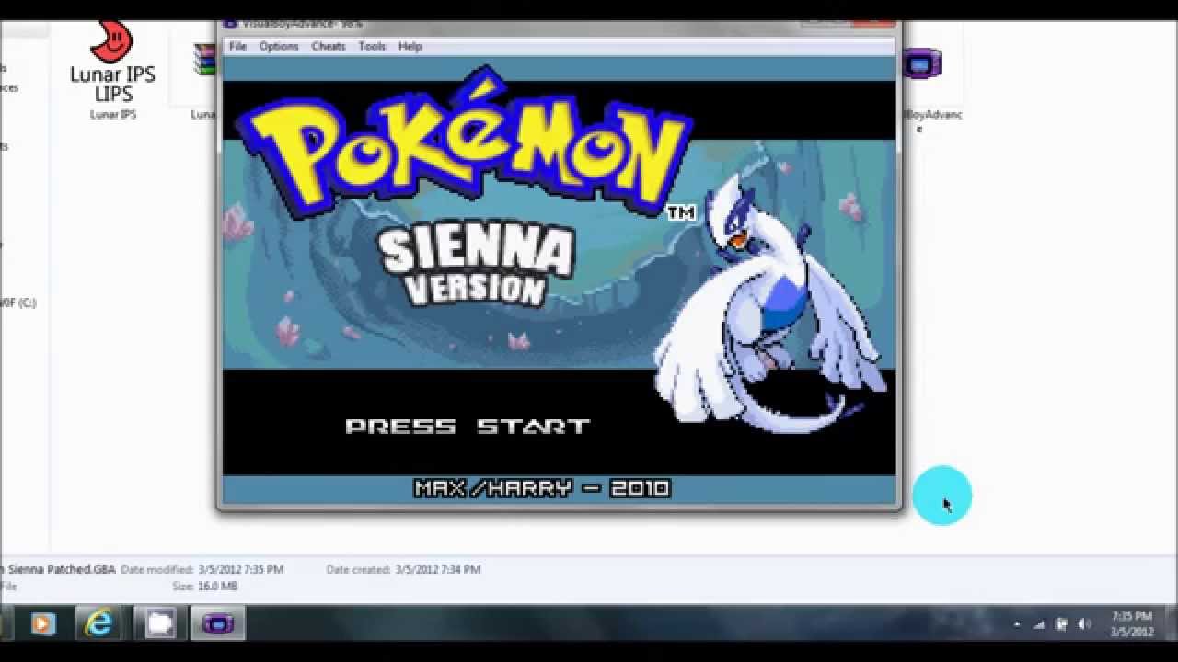Show hidden system tray icons
Screen dimensions: 1178x662
point(1017,624)
